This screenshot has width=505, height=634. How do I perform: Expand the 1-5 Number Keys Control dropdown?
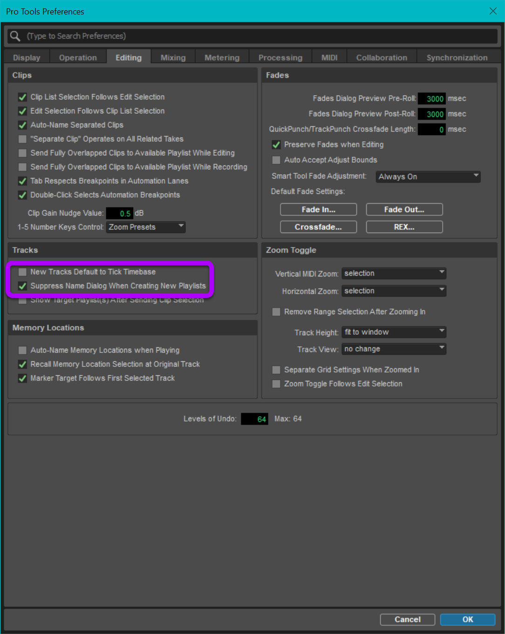click(x=146, y=227)
